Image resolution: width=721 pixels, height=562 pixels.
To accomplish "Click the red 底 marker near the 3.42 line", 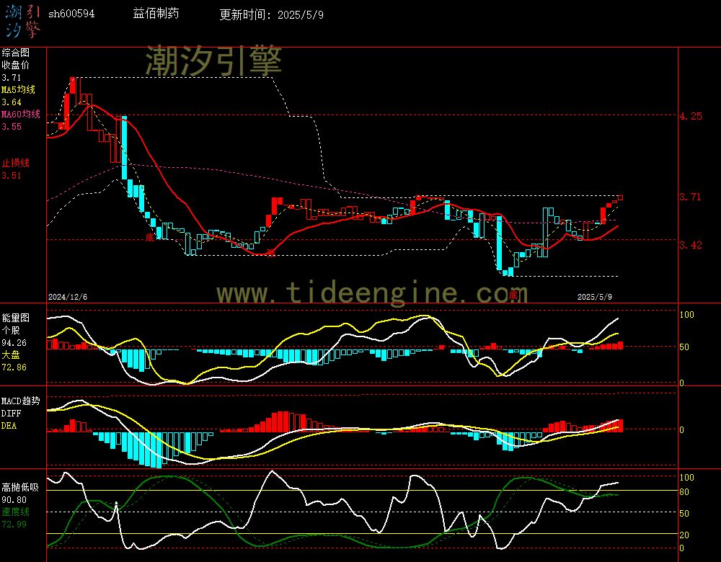I will pos(150,237).
